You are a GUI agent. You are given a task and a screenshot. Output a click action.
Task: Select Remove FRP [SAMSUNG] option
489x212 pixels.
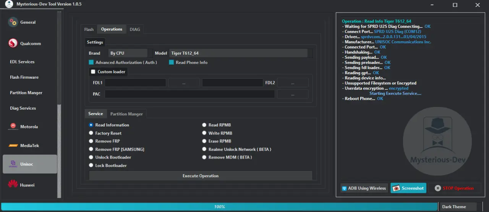pos(91,149)
